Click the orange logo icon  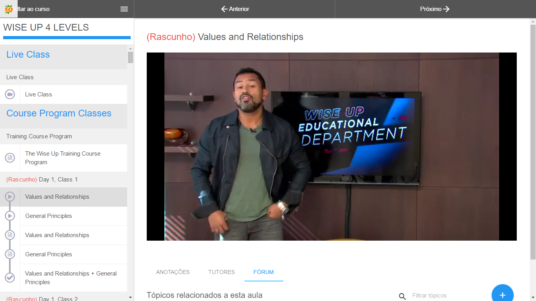[x=9, y=9]
